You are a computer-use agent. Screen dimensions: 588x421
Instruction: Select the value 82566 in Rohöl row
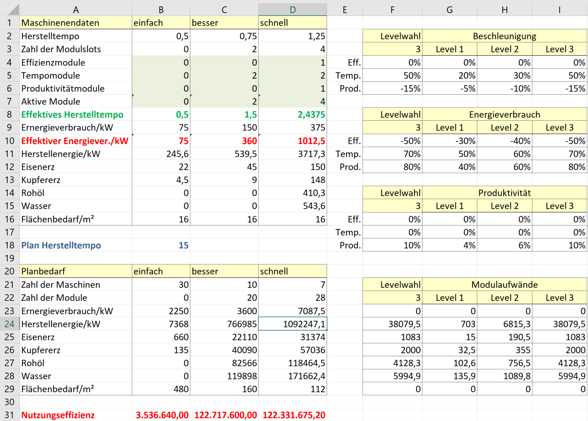click(224, 363)
